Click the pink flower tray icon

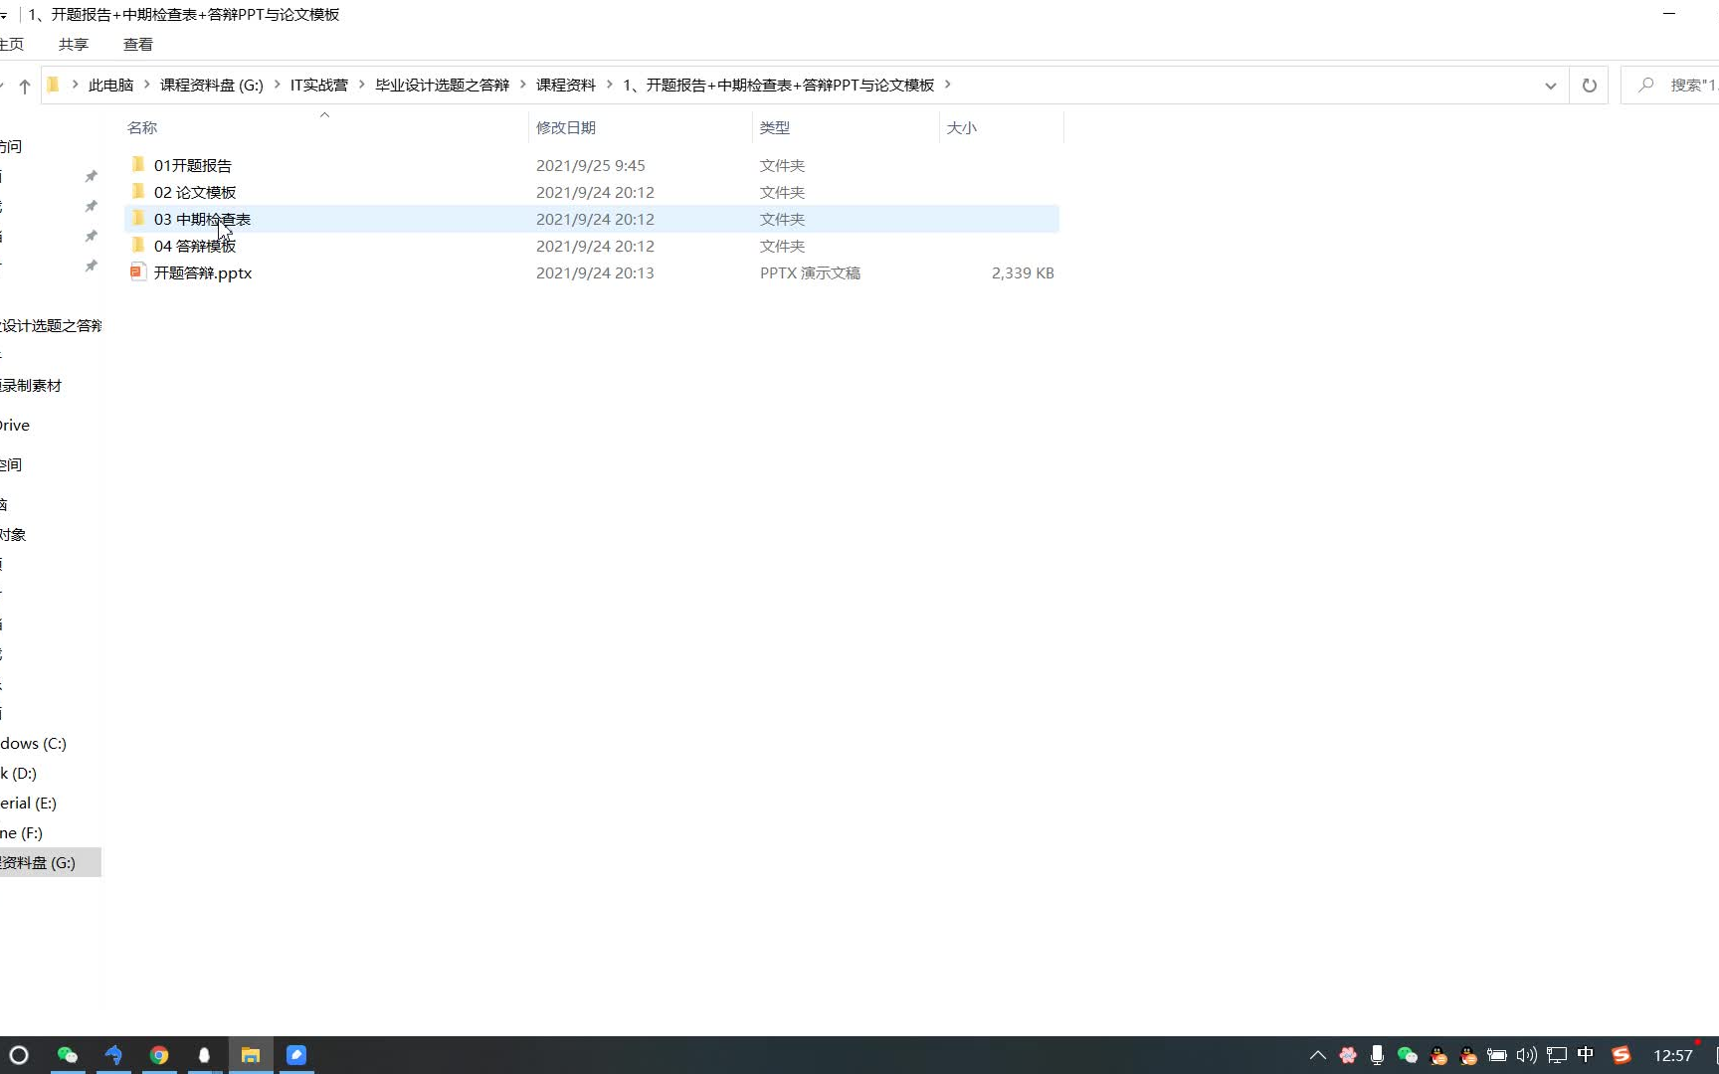point(1348,1055)
